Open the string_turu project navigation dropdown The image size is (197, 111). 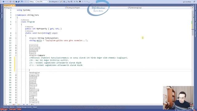[35, 8]
